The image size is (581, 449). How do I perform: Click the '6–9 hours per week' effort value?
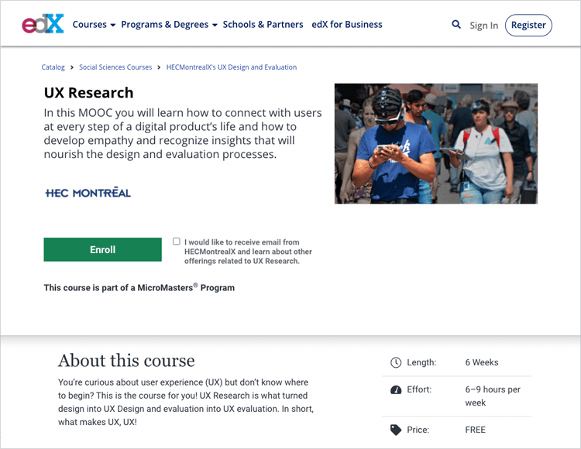coord(493,396)
